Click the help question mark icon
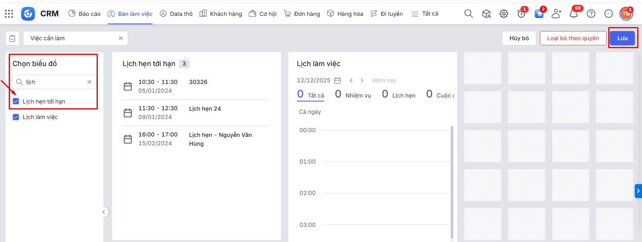The height and width of the screenshot is (242, 642). pyautogui.click(x=591, y=14)
